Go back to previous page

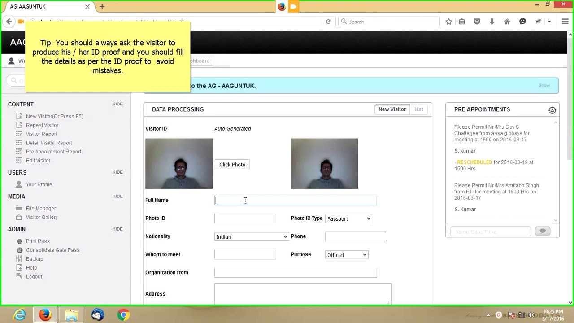[x=9, y=22]
